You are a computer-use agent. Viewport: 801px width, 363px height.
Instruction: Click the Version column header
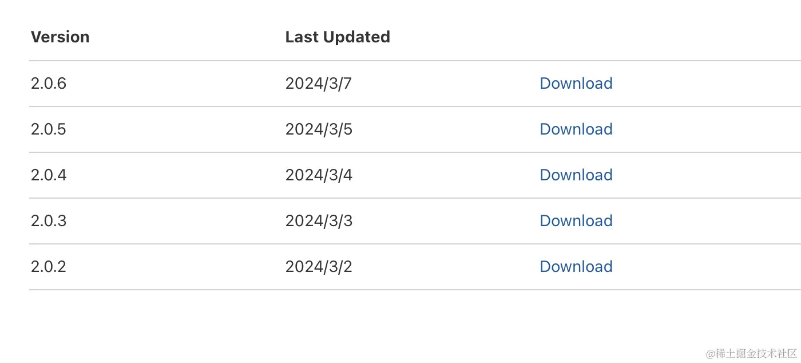pyautogui.click(x=60, y=37)
